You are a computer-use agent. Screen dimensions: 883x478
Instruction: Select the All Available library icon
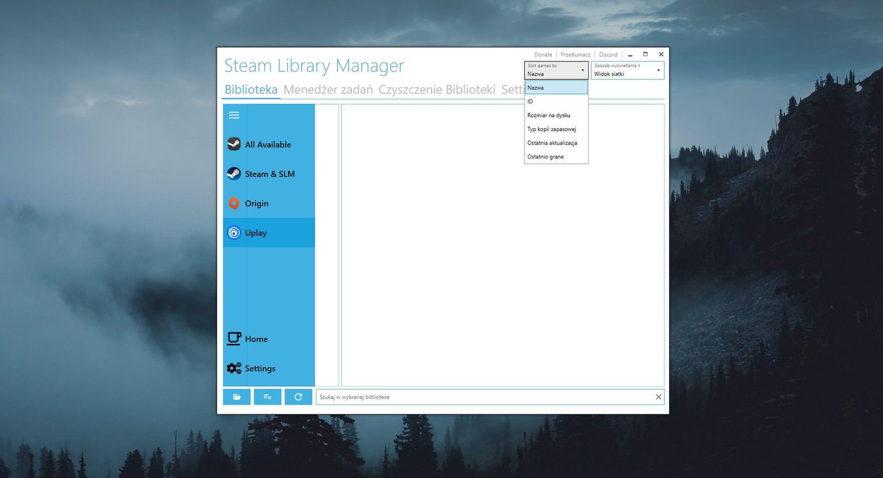tap(234, 144)
